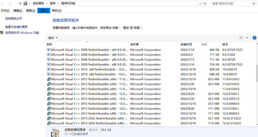Open the 文件(F) menu
The height and width of the screenshot is (137, 258).
coord(5,10)
